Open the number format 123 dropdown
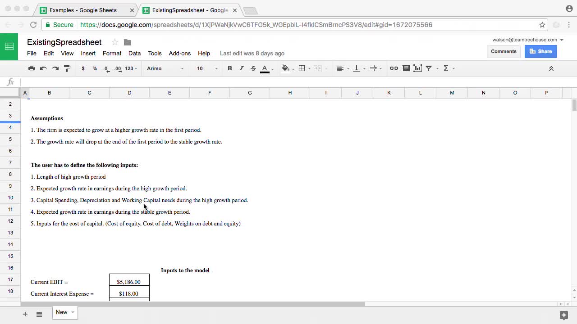The image size is (577, 324). click(128, 68)
